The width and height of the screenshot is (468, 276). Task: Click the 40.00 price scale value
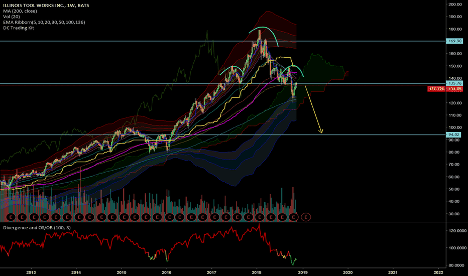(x=454, y=201)
